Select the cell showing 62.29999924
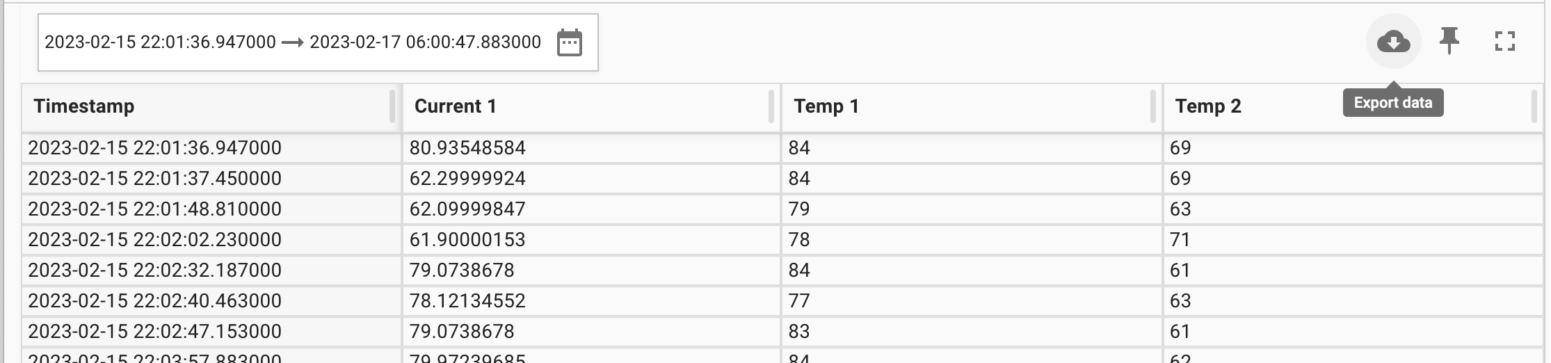The height and width of the screenshot is (363, 1551). 591,178
